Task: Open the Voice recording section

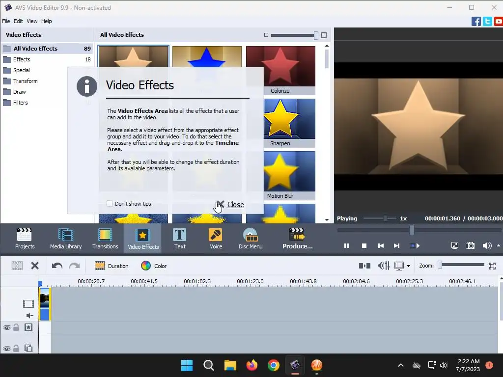Action: pyautogui.click(x=216, y=239)
